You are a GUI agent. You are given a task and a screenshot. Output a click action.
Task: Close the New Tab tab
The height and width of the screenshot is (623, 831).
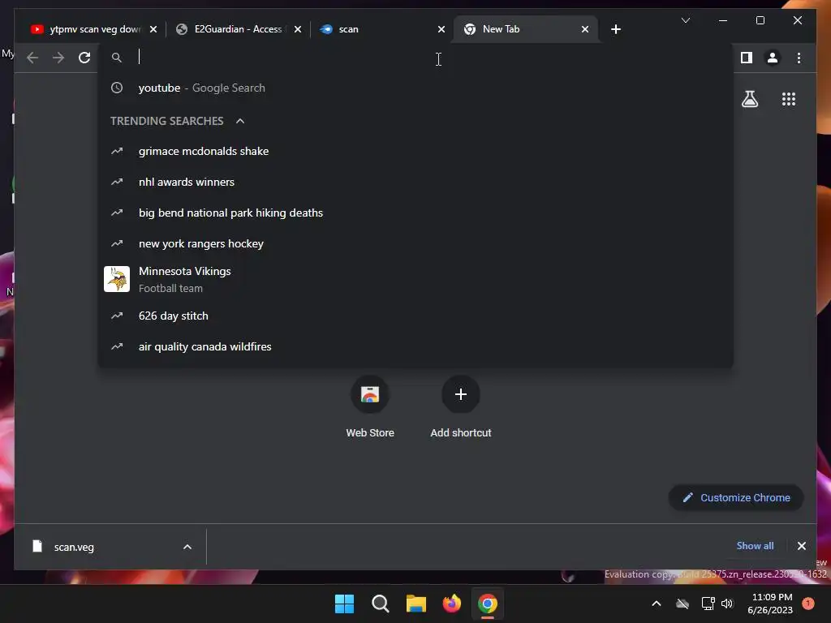[x=584, y=29]
